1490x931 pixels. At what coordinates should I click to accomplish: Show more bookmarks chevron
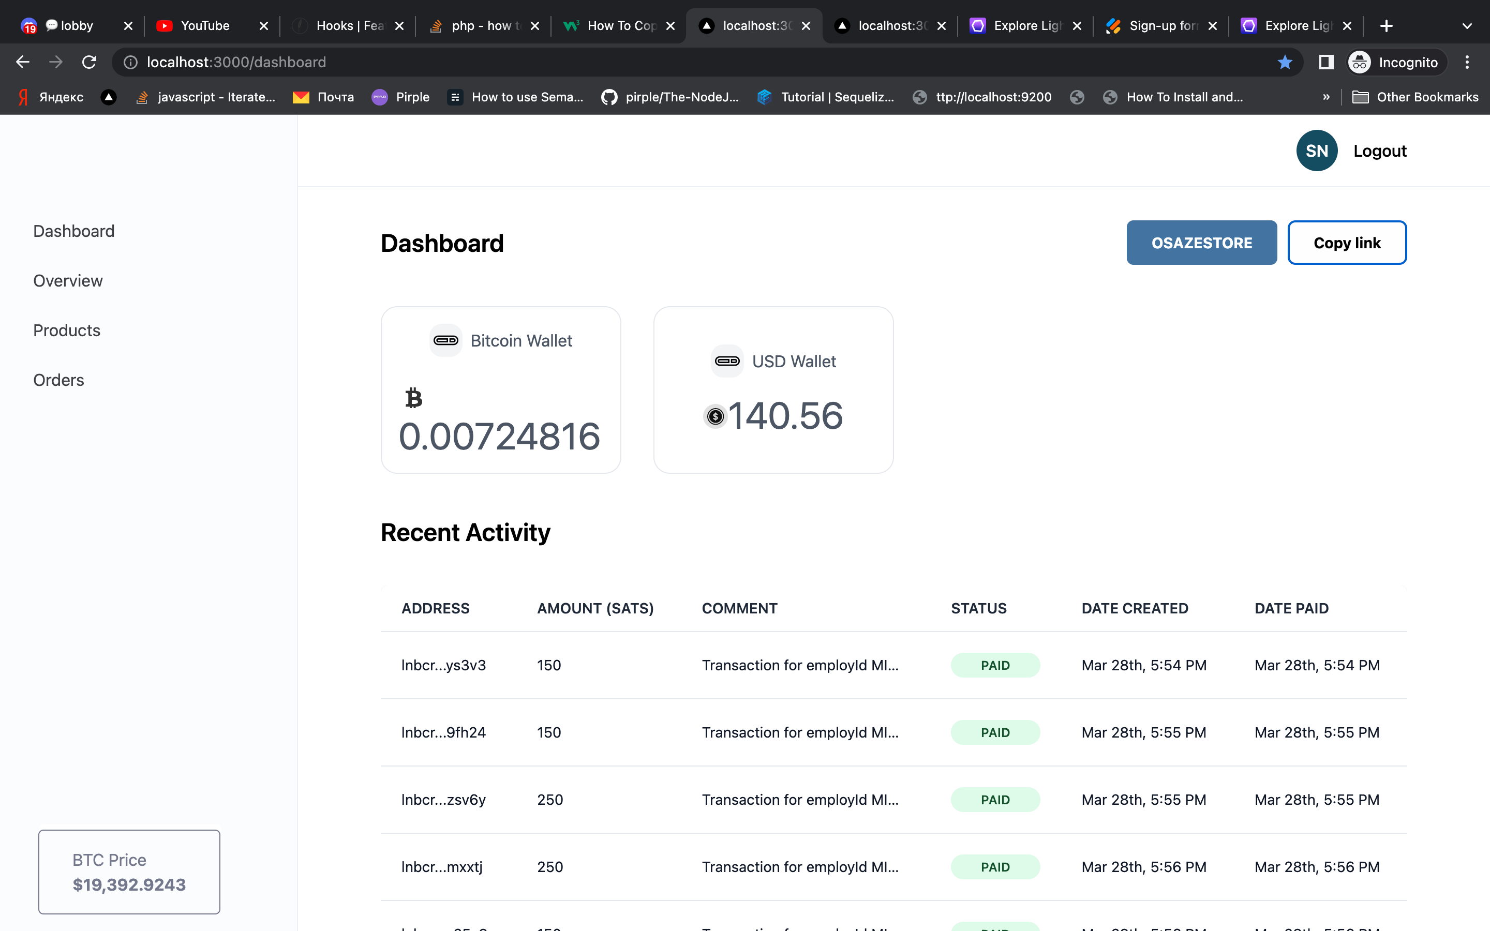coord(1326,97)
